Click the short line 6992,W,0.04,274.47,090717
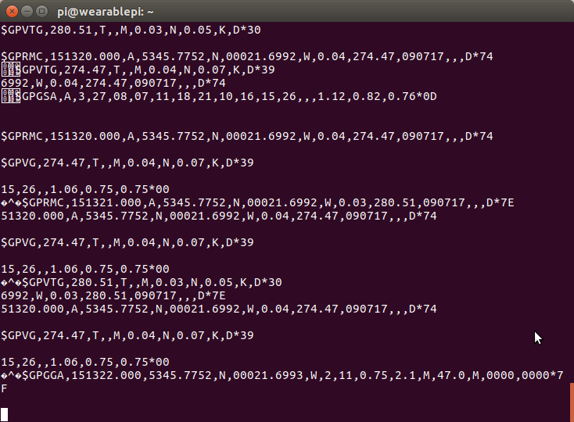 tap(113, 83)
